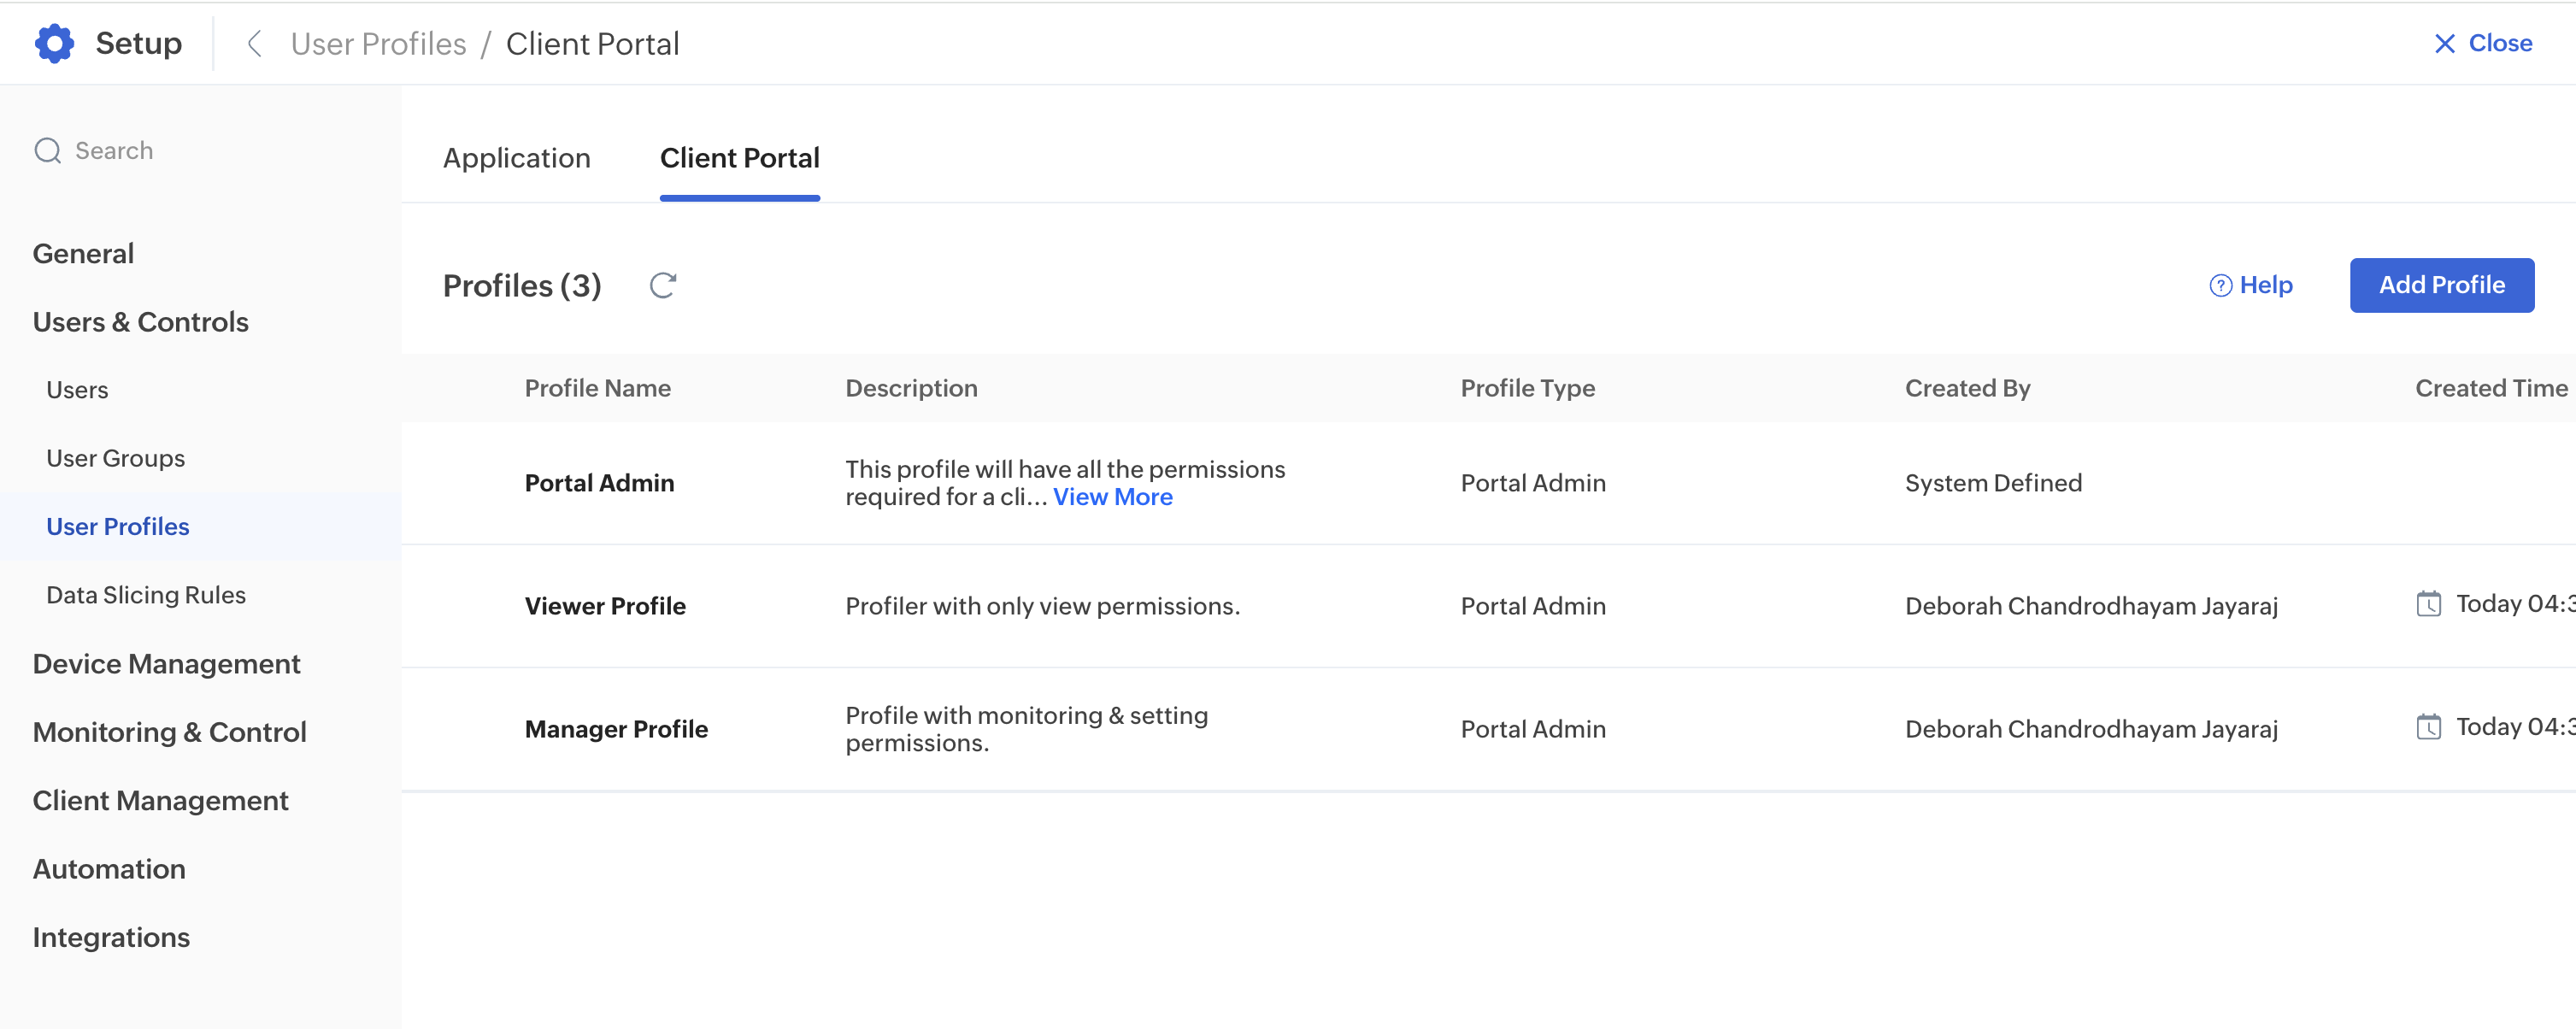Screen dimensions: 2576x1029
Task: Switch to the Application tab
Action: 516,158
